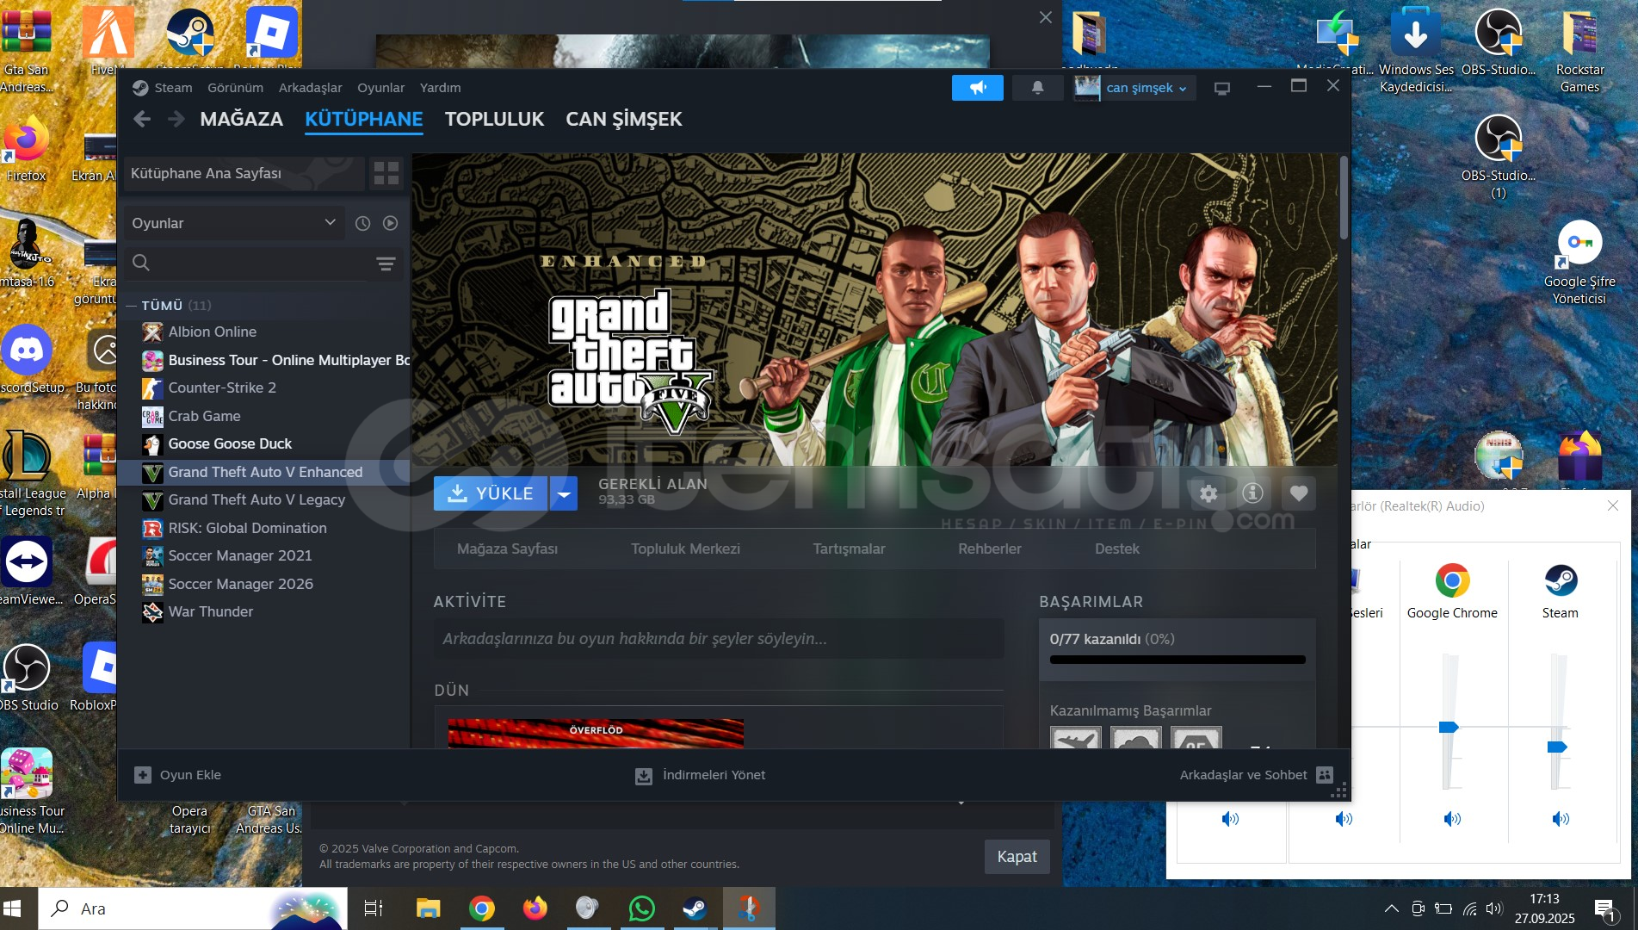Go to Mağaza Sayfası link
Viewport: 1638px width, 930px height.
507,549
